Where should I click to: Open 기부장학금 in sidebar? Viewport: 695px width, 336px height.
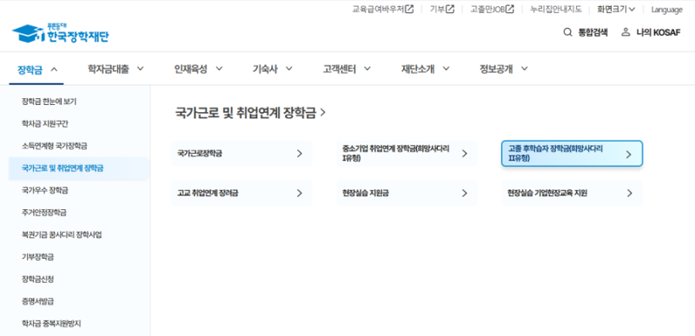37,257
